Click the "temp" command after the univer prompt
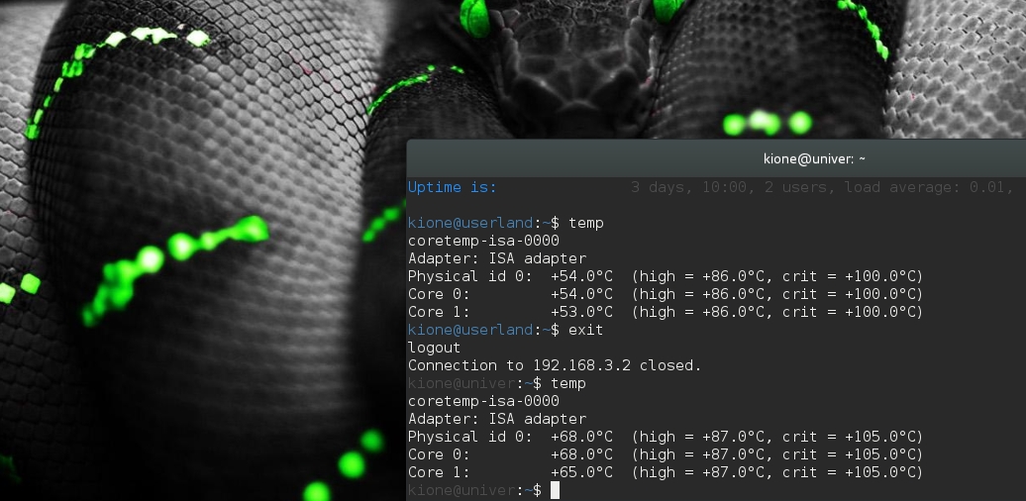Image resolution: width=1026 pixels, height=501 pixels. point(568,383)
